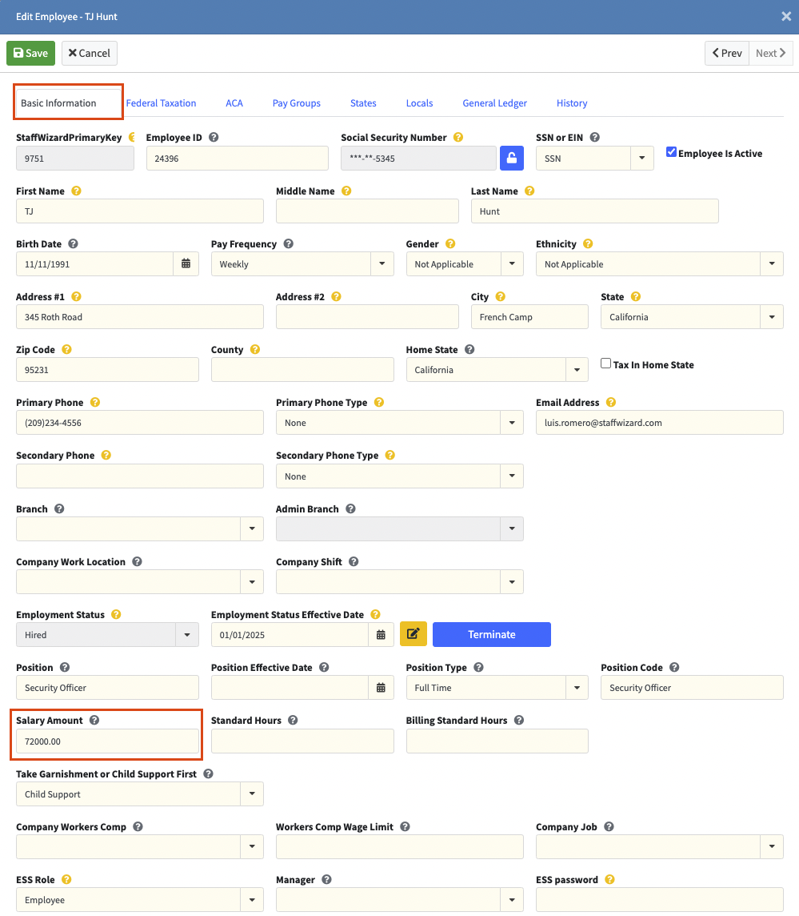Open the State dropdown showing California
The width and height of the screenshot is (799, 916).
click(771, 317)
